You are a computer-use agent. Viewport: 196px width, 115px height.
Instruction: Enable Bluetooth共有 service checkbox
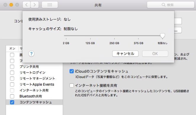(x=12, y=96)
